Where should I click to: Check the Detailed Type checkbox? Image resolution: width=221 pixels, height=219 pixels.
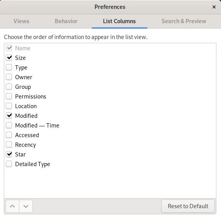pos(9,164)
